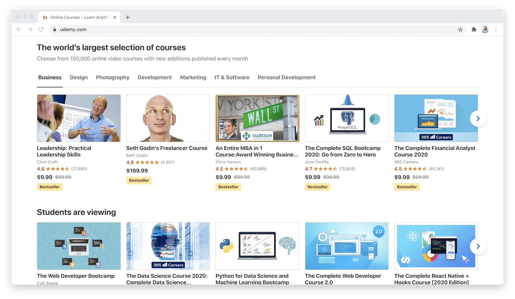The height and width of the screenshot is (299, 515).
Task: Click instructor name Jose Portilla
Action: [x=317, y=162]
